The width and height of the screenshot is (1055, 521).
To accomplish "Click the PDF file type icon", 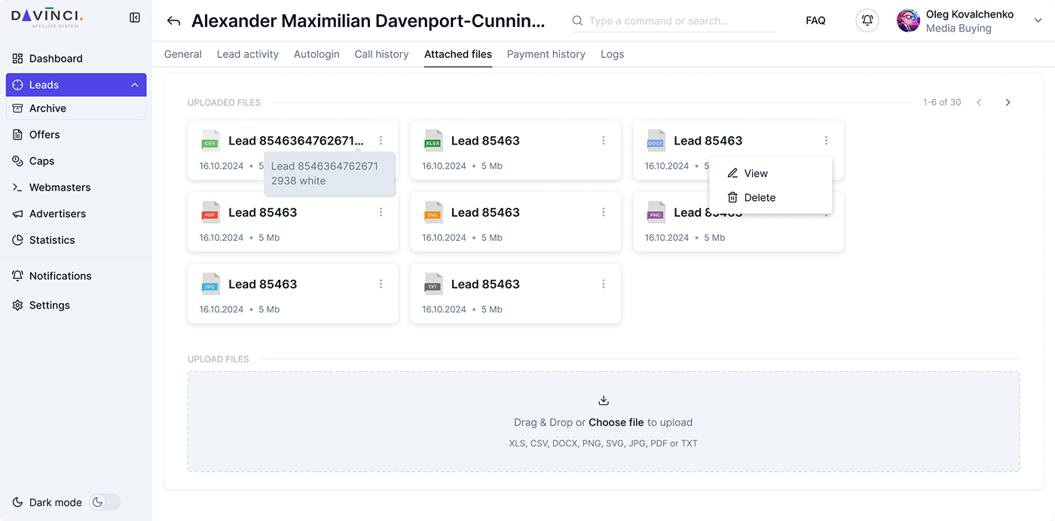I will click(210, 213).
